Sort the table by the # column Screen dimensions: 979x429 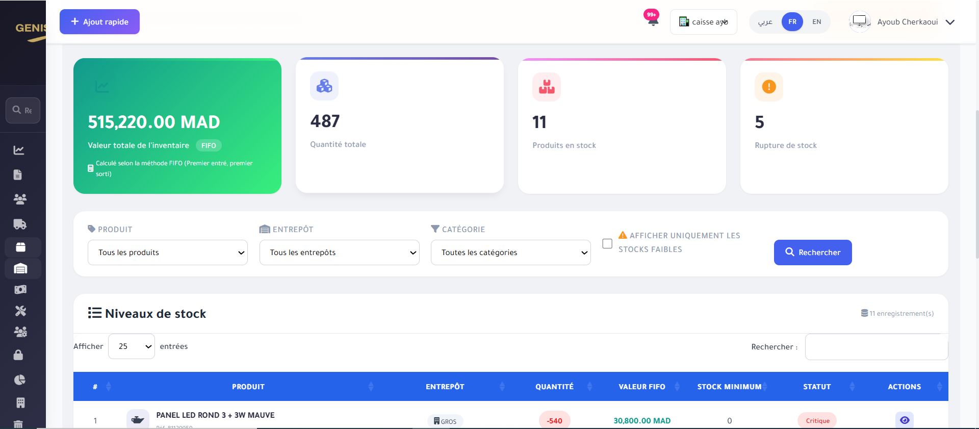point(95,387)
